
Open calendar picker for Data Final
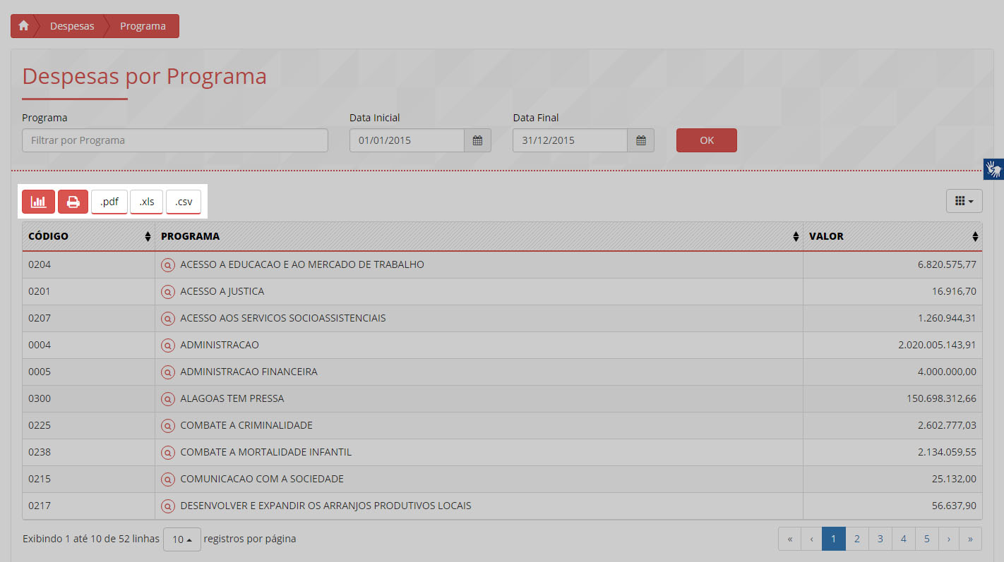click(640, 140)
